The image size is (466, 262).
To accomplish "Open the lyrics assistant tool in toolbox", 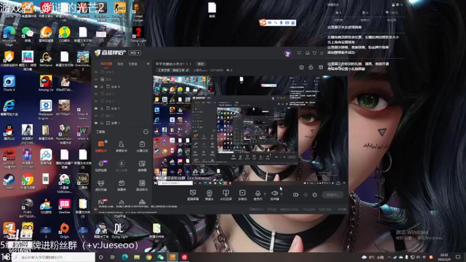I will [x=142, y=186].
